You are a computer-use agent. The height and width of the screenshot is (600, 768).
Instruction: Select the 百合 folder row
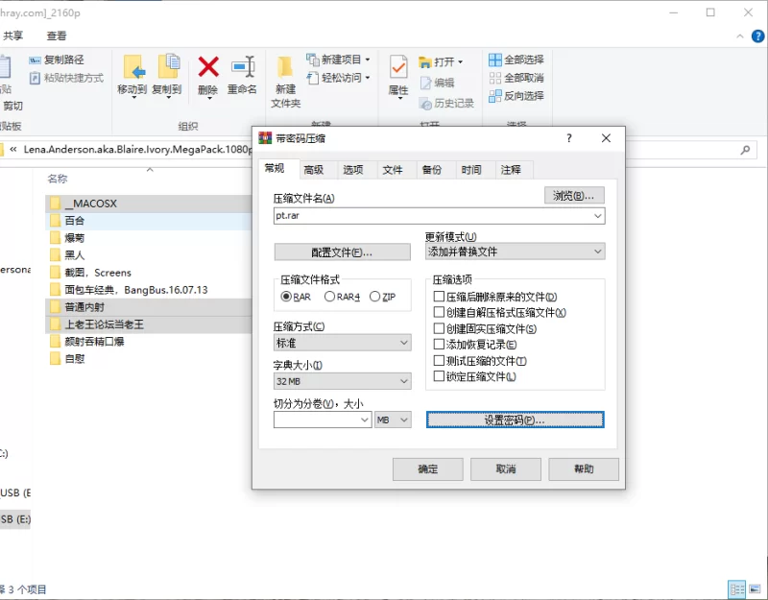coord(149,221)
